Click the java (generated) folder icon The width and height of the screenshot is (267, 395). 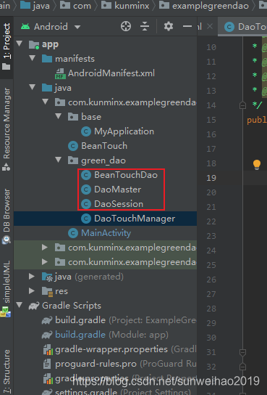[x=47, y=277]
